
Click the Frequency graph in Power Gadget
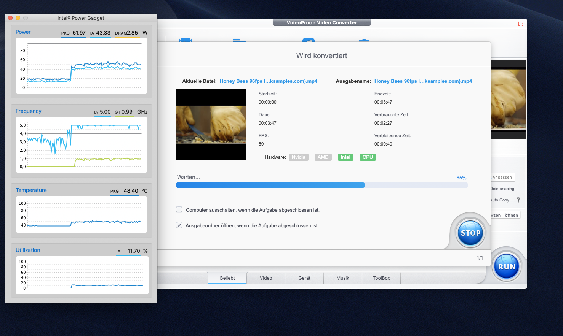[x=82, y=145]
